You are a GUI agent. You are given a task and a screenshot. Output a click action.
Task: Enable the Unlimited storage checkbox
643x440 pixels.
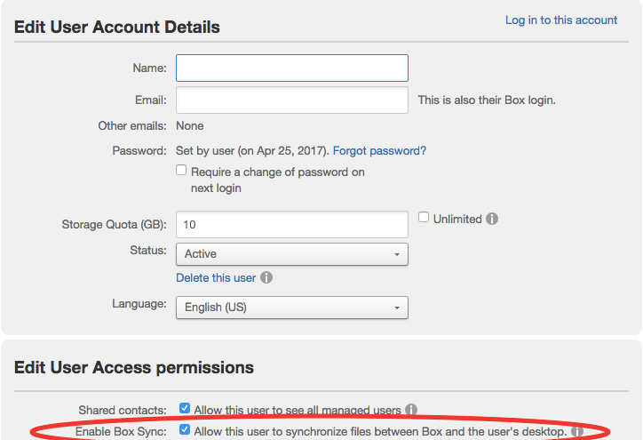point(424,217)
